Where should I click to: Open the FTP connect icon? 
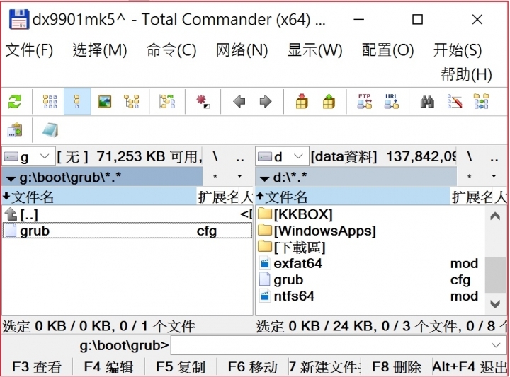(x=365, y=101)
